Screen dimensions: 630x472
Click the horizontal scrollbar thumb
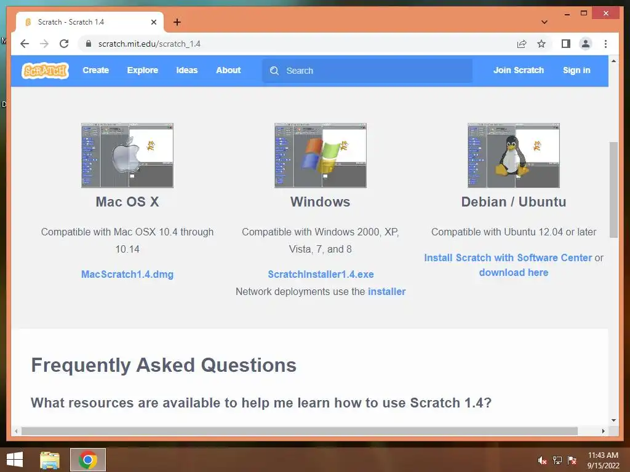pyautogui.click(x=300, y=431)
